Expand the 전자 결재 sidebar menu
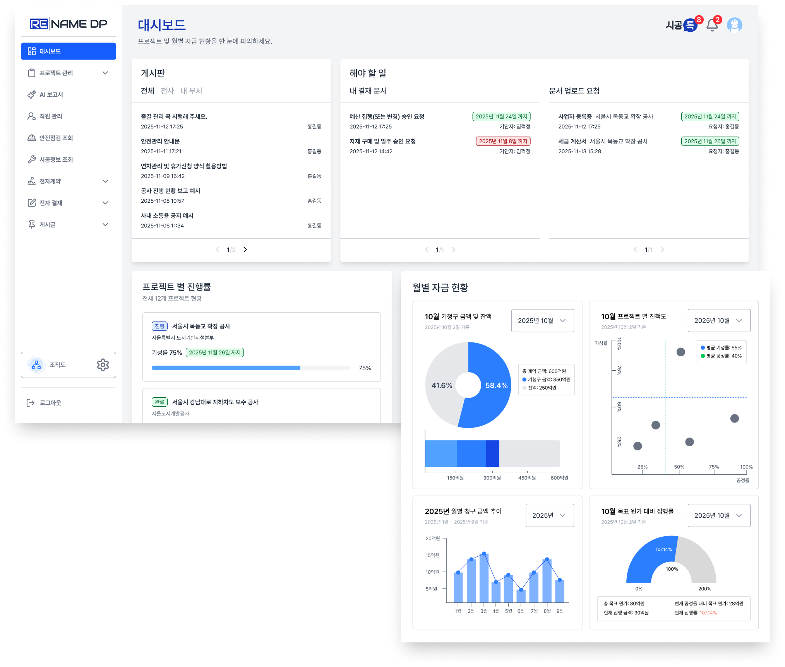 [105, 203]
